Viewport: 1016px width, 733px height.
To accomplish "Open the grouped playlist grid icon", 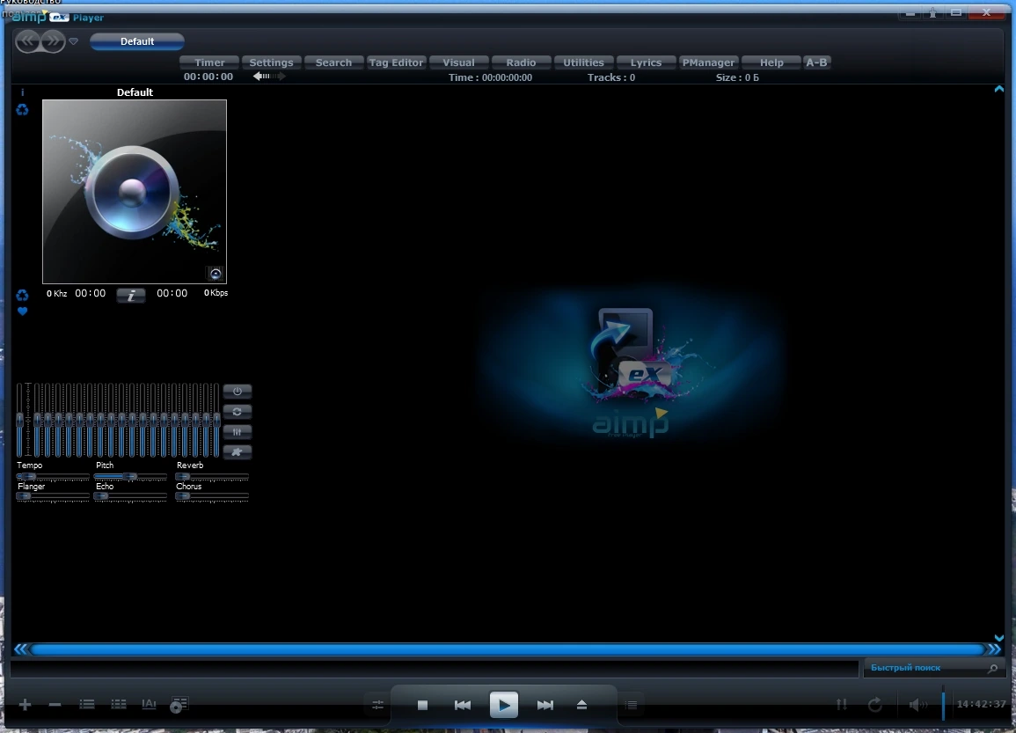I will click(x=119, y=705).
